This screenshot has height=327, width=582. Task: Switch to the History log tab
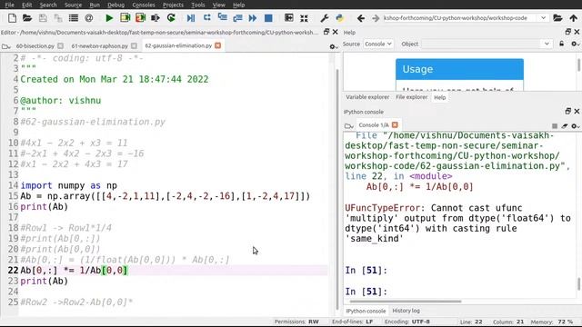point(406,311)
